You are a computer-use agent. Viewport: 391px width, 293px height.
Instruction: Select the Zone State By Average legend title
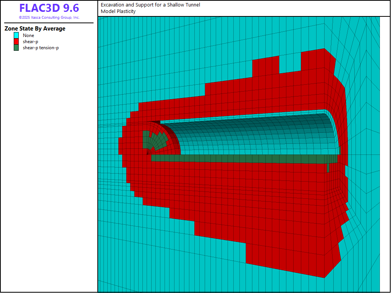tap(35, 29)
